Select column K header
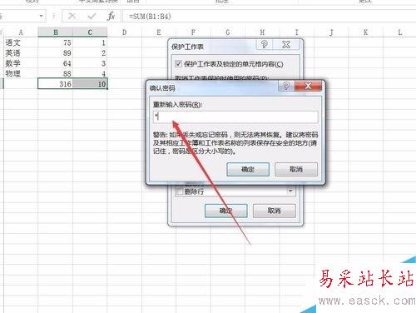Screen dimensions: 416x313 pyautogui.click(x=365, y=32)
